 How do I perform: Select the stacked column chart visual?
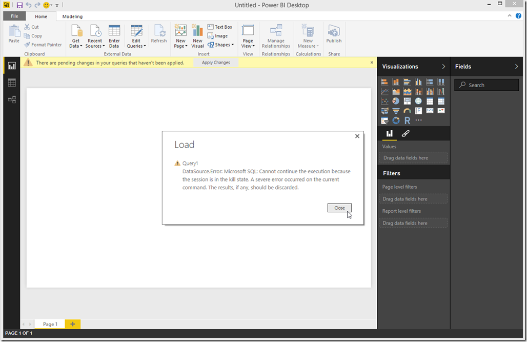396,82
